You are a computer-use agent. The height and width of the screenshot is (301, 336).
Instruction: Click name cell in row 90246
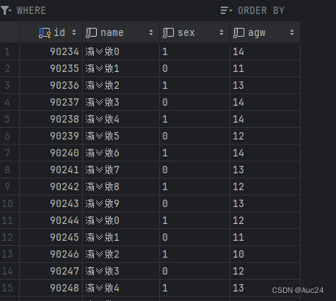click(121, 254)
